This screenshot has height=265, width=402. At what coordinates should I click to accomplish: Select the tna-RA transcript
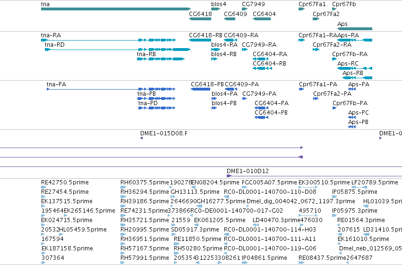click(x=109, y=40)
